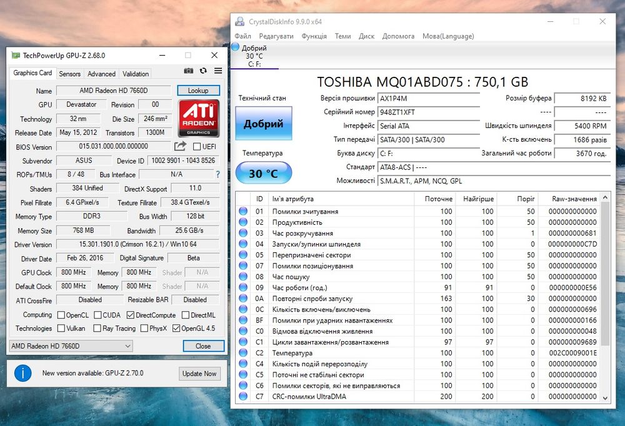Click the Поточне column header

435,199
